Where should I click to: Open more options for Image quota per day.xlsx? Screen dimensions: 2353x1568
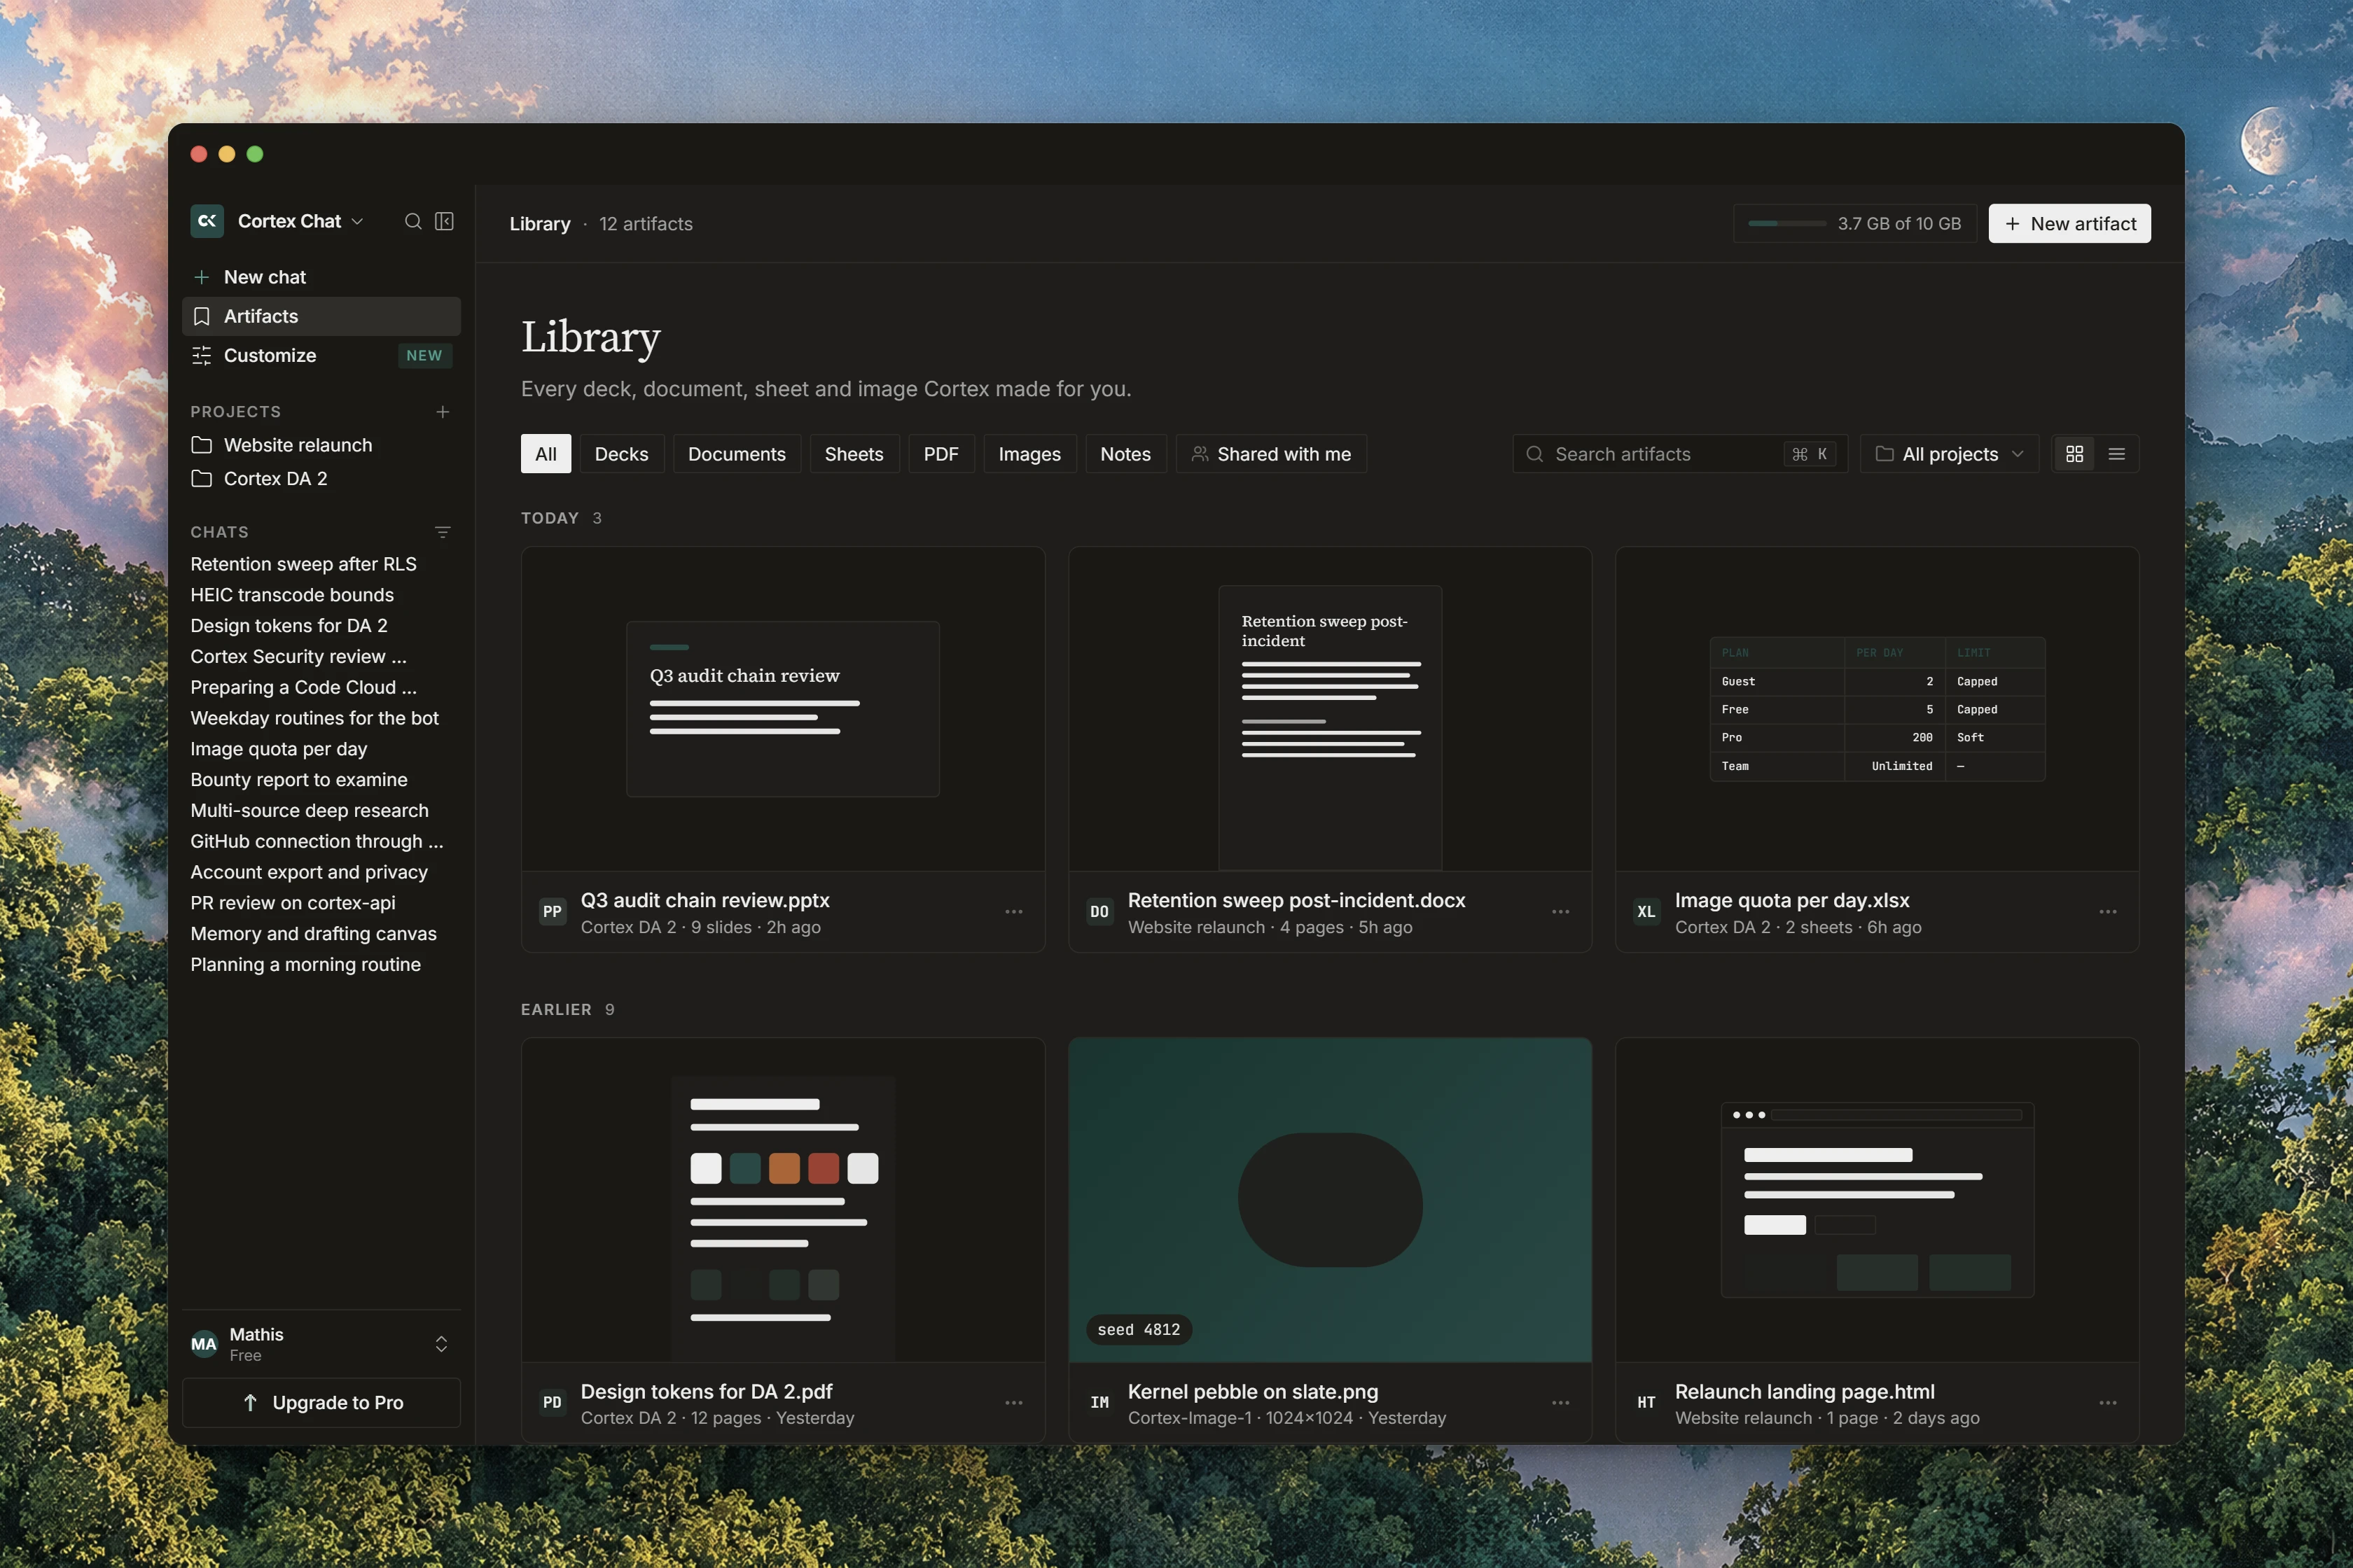tap(2108, 912)
